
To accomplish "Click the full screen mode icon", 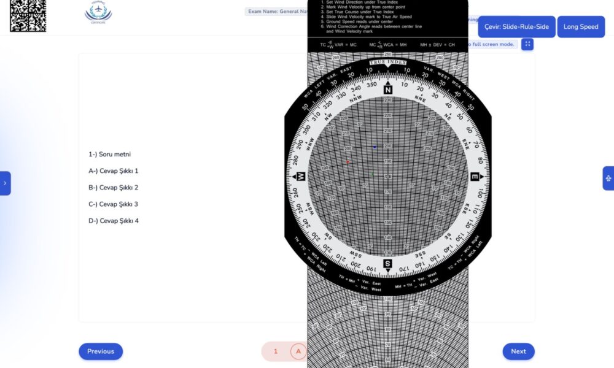I will pos(527,44).
